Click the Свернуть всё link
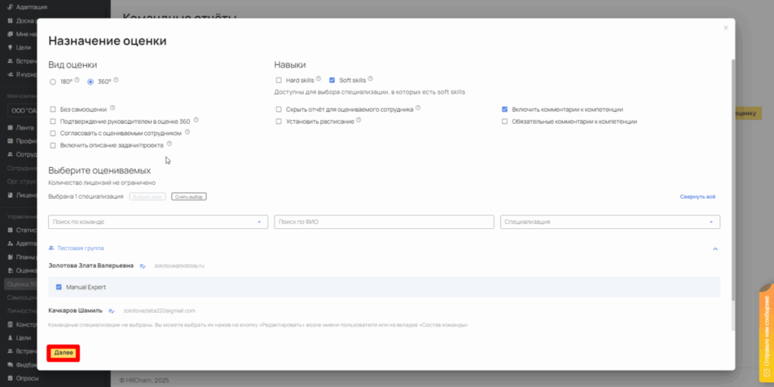 (697, 197)
